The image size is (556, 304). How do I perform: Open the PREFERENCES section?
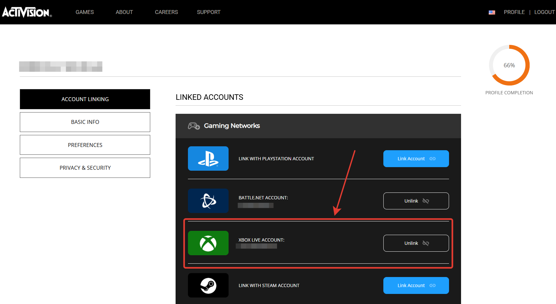click(x=85, y=145)
